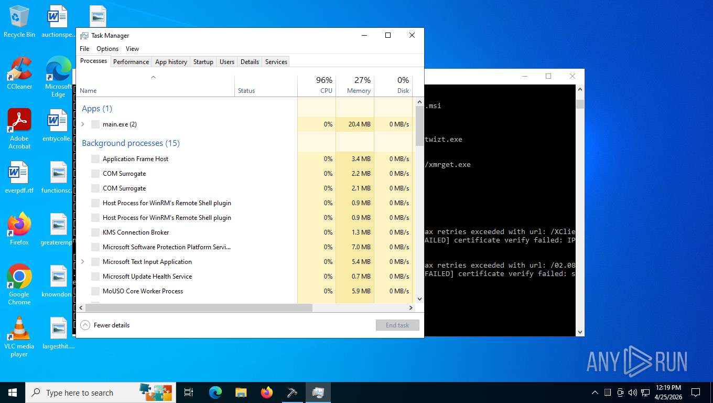Click the taskbar clock showing 12:19 PM

(x=668, y=393)
